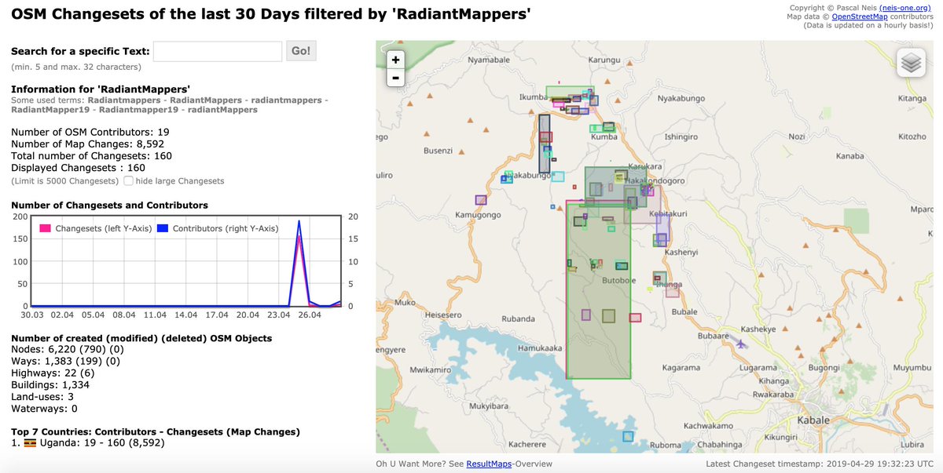The width and height of the screenshot is (943, 473).
Task: Click the chart peak near 26.04
Action: [x=299, y=223]
